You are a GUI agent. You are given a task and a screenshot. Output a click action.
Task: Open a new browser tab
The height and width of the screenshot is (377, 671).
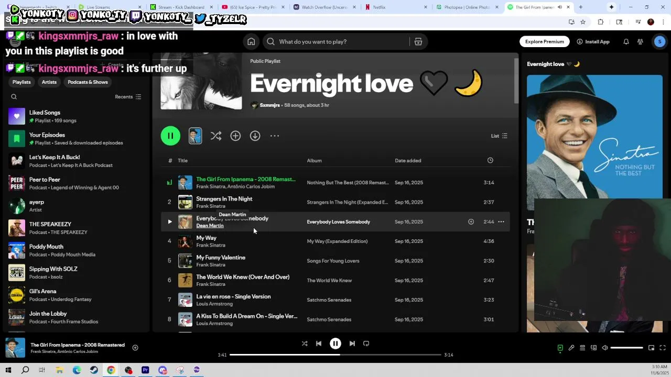pyautogui.click(x=580, y=7)
